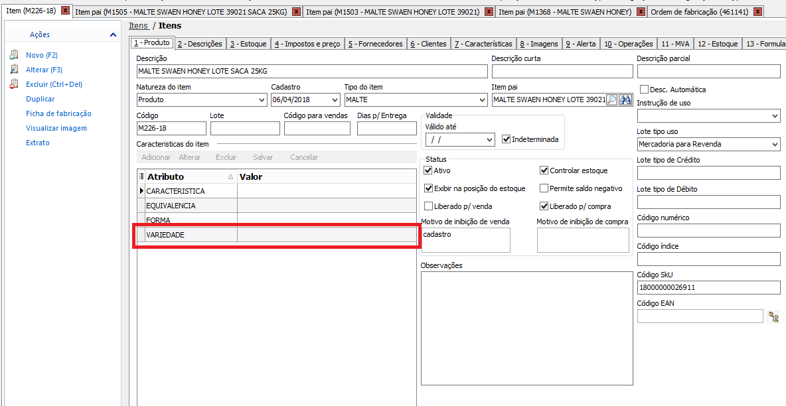This screenshot has width=786, height=406.
Task: Open the Extrato link
Action: point(38,143)
